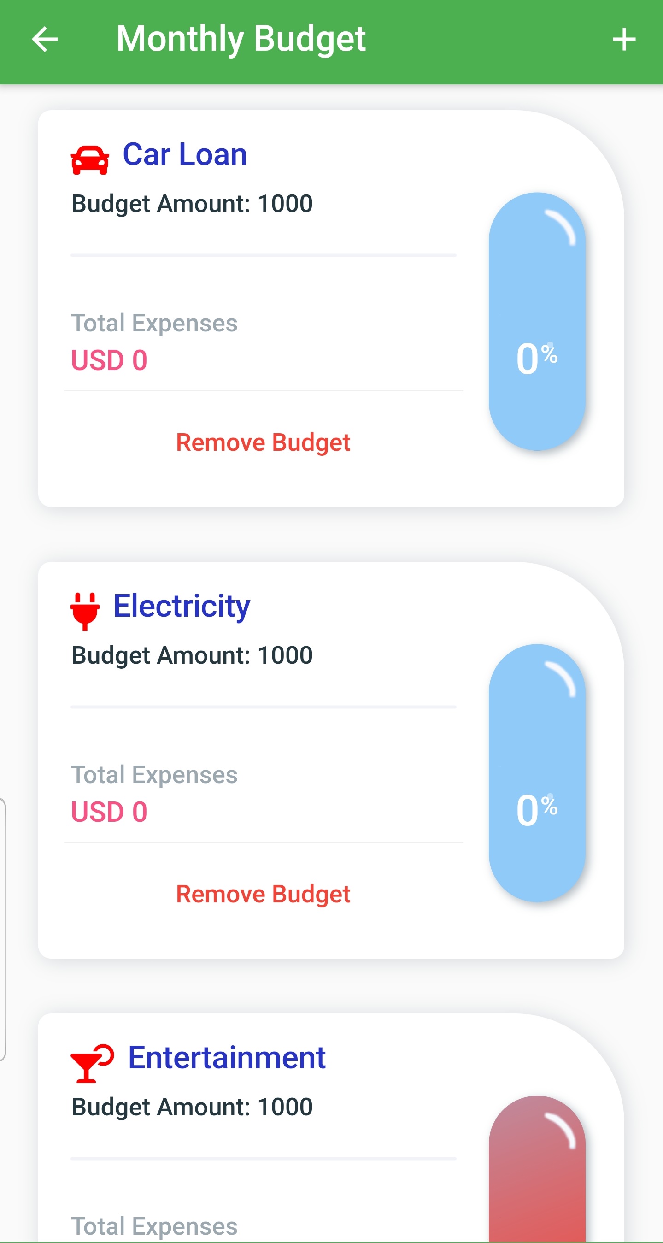This screenshot has height=1243, width=663.
Task: Tap Electricity 0% progress indicator
Action: [537, 773]
